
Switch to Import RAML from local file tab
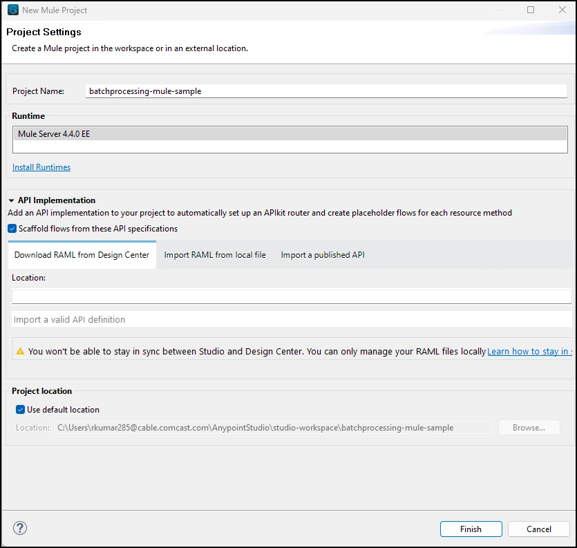[215, 255]
